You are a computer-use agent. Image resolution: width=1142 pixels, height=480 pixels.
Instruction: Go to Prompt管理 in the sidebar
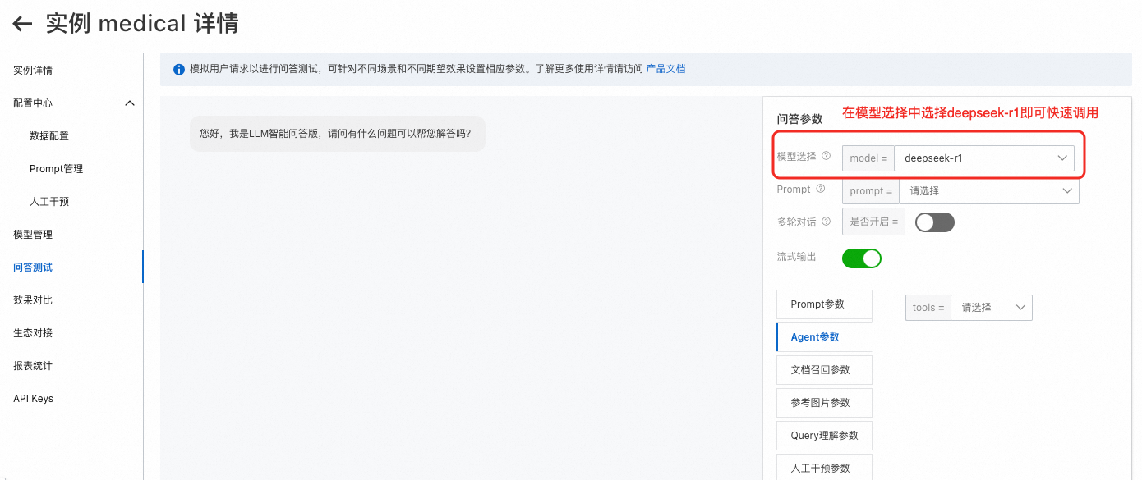coord(56,169)
